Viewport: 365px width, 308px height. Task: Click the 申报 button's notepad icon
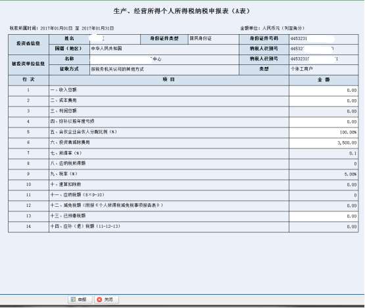tap(73, 299)
